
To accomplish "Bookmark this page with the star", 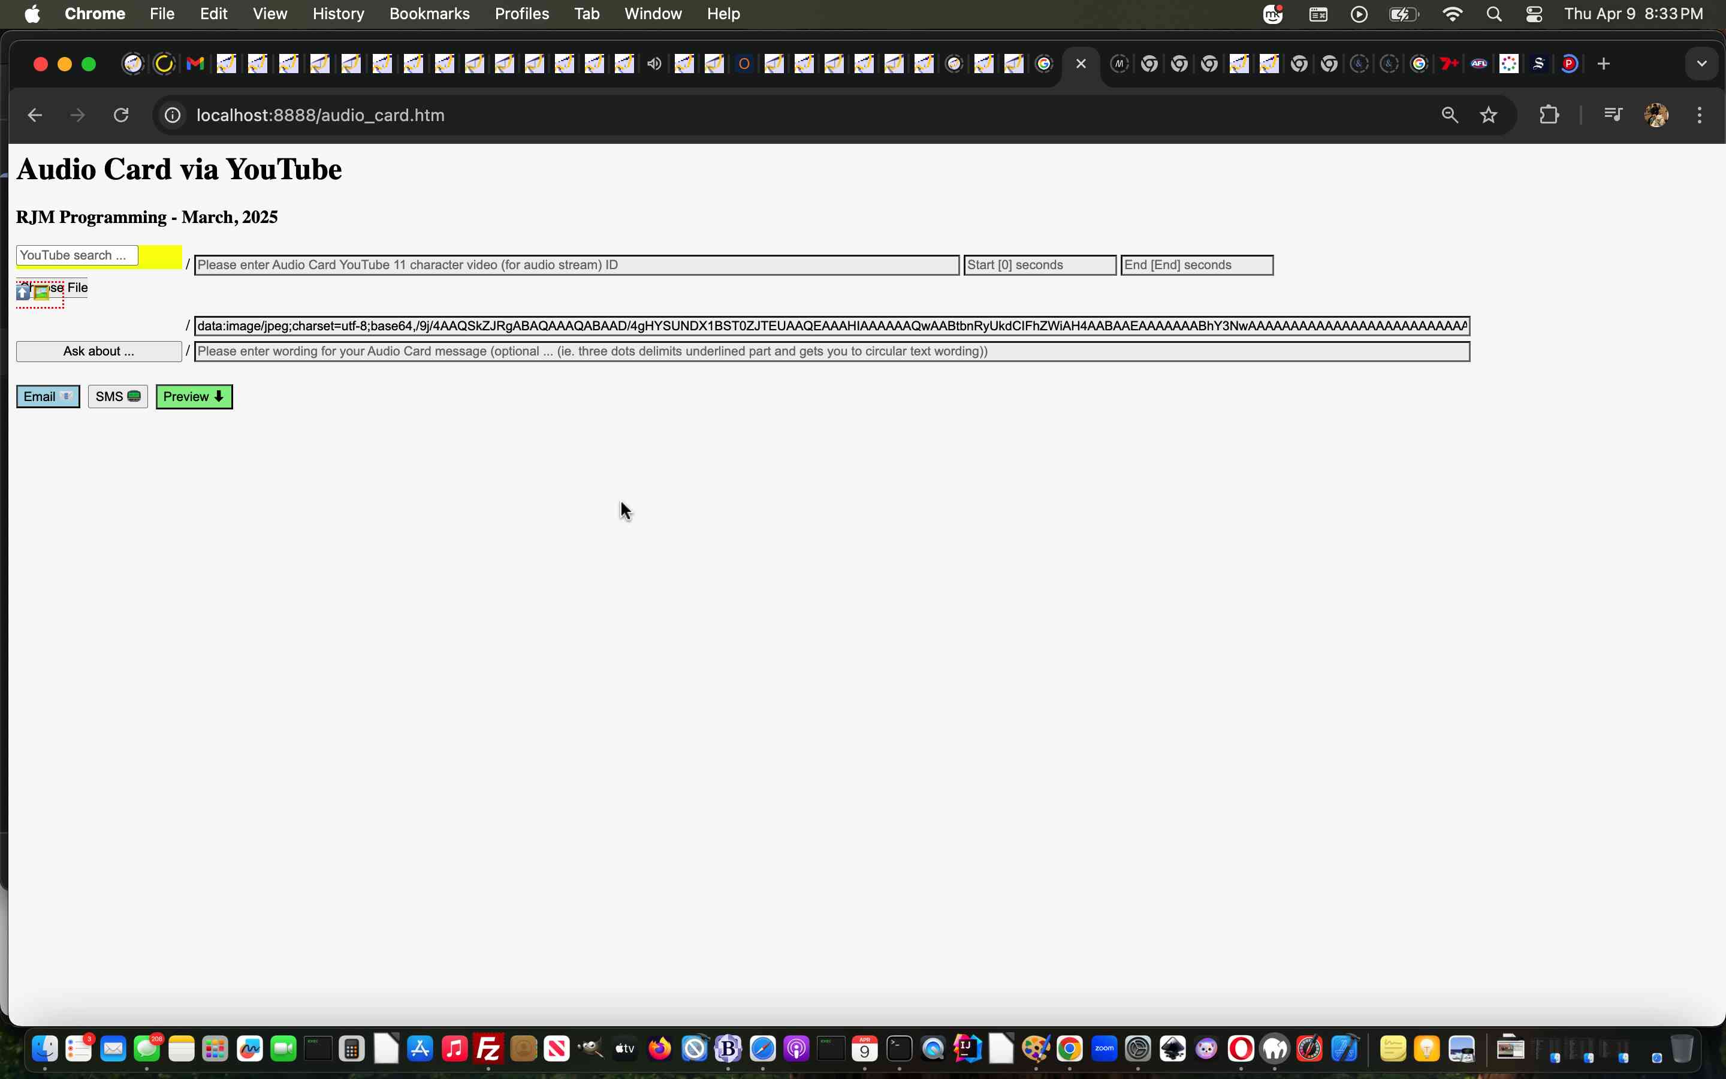I will tap(1489, 115).
